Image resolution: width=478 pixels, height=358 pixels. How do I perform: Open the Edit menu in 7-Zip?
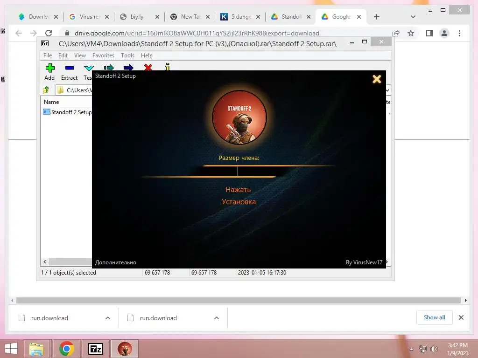tap(63, 55)
